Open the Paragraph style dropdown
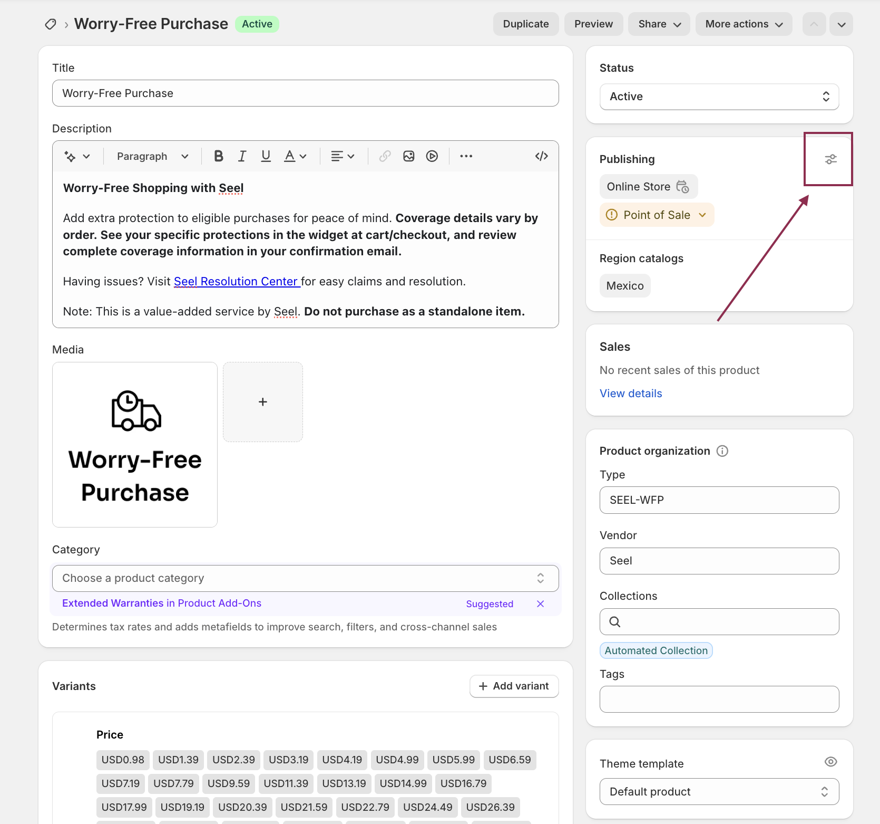The height and width of the screenshot is (824, 880). 152,156
